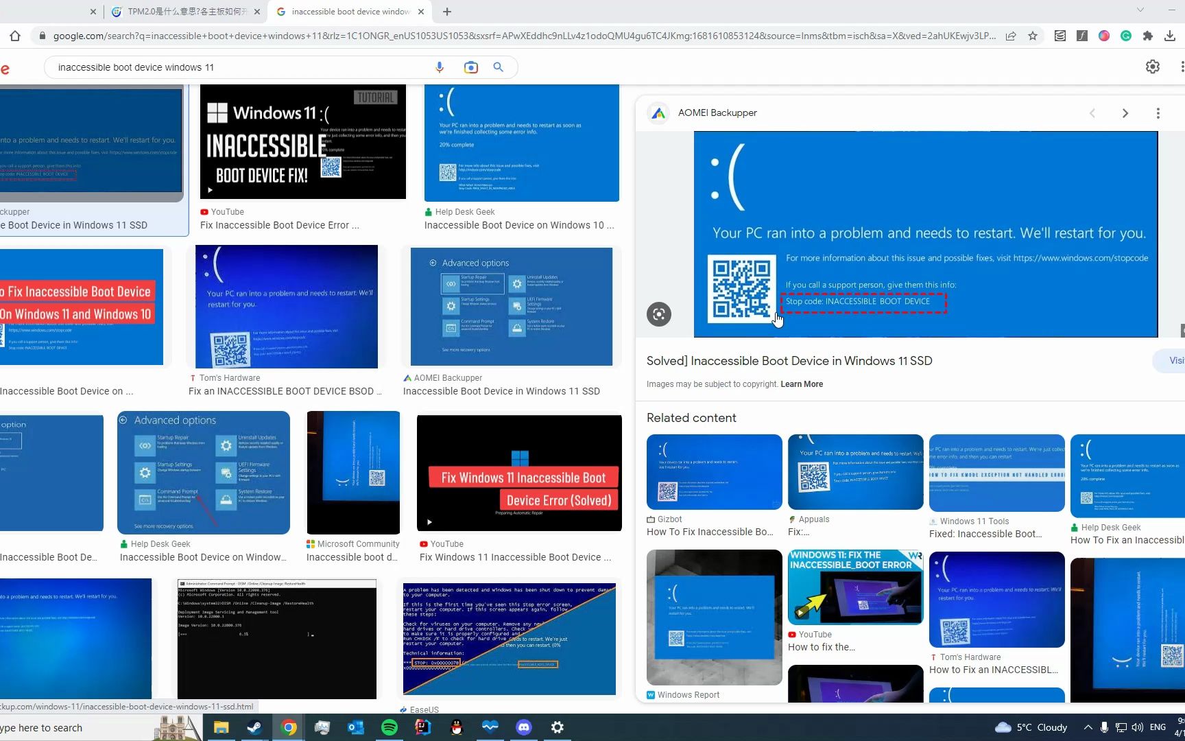Click How To Fix Inaccessible Bo… caption

pos(710,532)
